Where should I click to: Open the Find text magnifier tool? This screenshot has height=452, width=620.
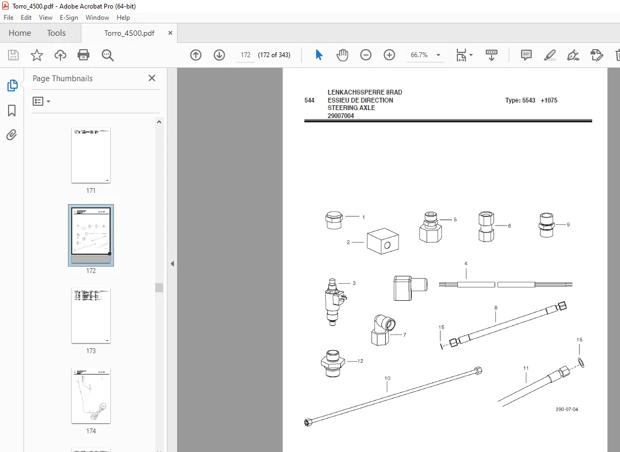coord(108,55)
